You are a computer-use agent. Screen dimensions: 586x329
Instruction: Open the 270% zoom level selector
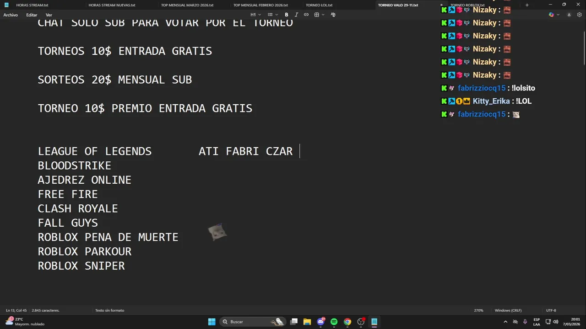coord(478,310)
